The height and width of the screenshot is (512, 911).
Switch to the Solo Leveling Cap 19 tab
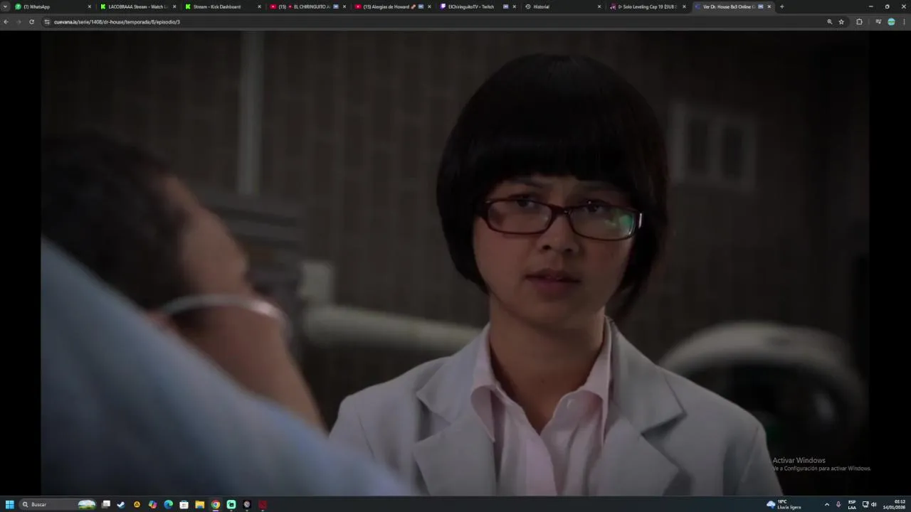pyautogui.click(x=647, y=6)
